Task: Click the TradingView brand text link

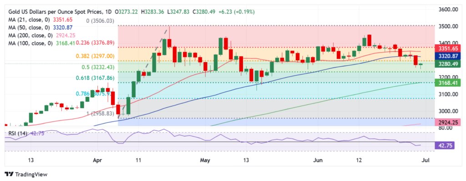Action: pyautogui.click(x=31, y=175)
